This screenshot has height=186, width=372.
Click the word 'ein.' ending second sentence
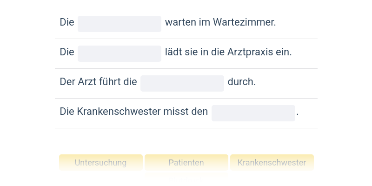[284, 52]
